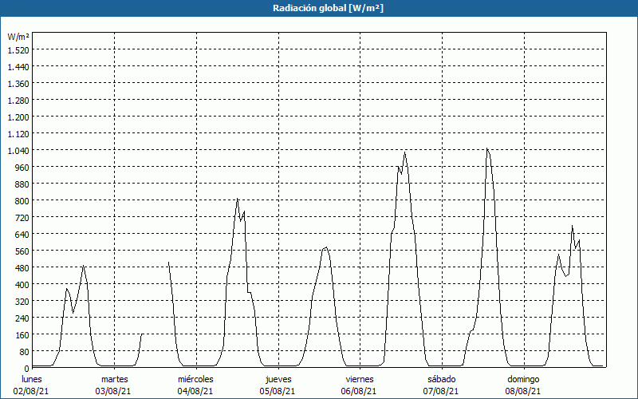Click the 03/08/21 date label
This screenshot has height=399, width=638.
pos(113,391)
